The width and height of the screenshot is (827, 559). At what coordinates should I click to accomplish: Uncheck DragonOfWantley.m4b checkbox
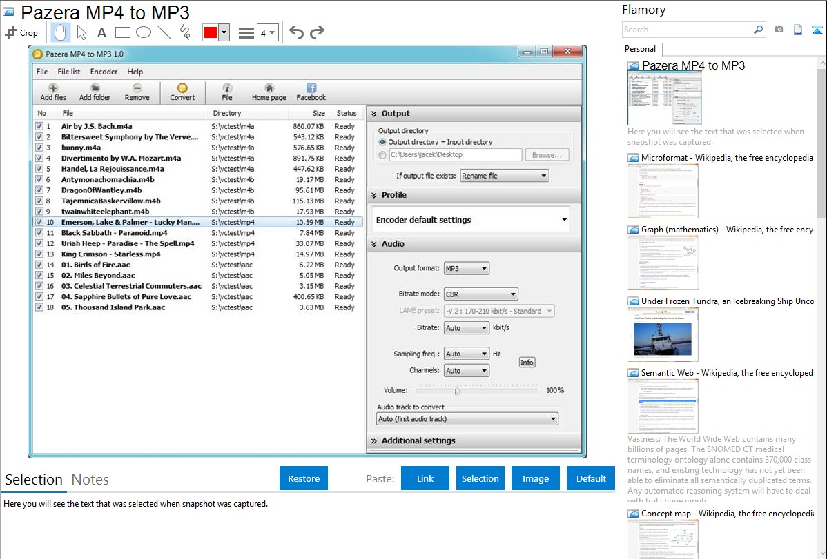(x=39, y=190)
